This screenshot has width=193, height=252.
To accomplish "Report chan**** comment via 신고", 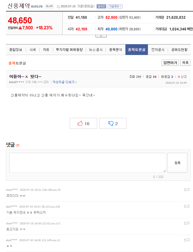I will pyautogui.click(x=187, y=223).
